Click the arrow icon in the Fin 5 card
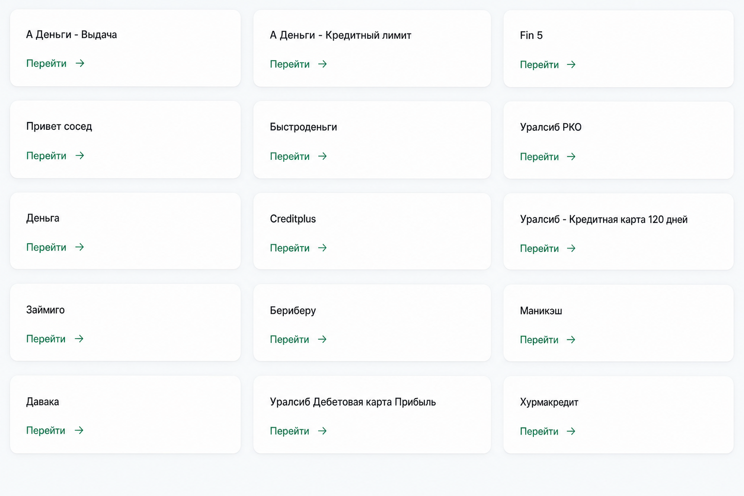This screenshot has width=744, height=496. (x=572, y=64)
